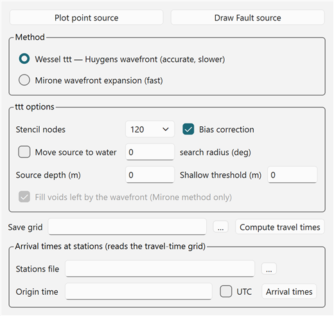Screen dimensions: 334x316
Task: Click the Shallow threshold input field
Action: click(x=292, y=175)
